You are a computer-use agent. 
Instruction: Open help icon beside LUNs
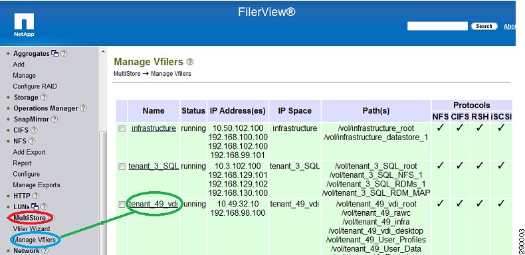pos(44,207)
